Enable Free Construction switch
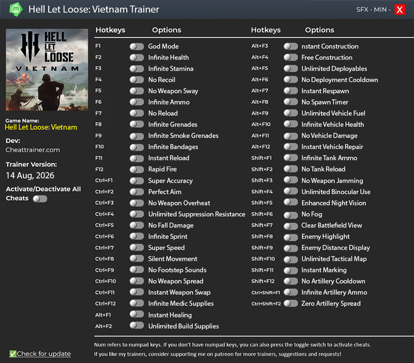414x363 pixels. click(x=291, y=57)
